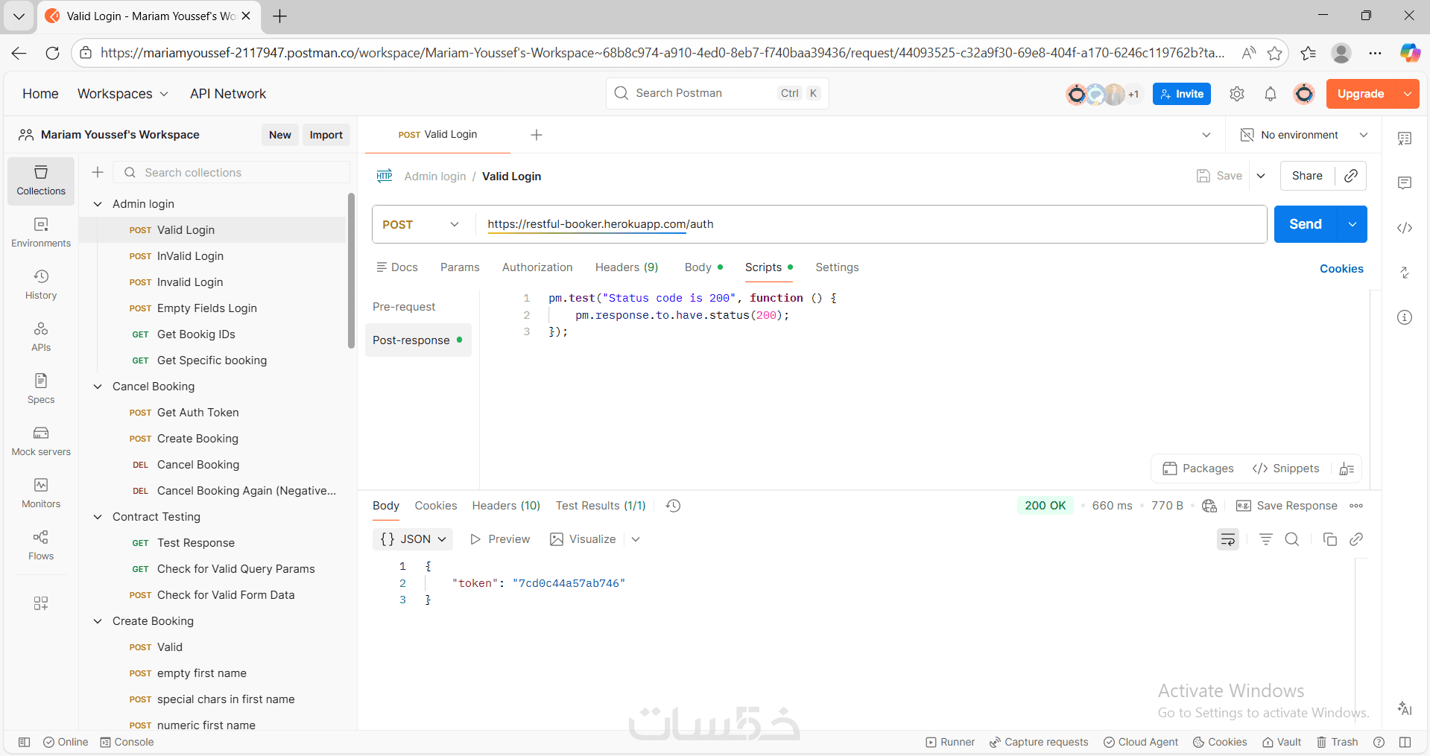Click the Share button
Screen dimensions: 1430x756
pyautogui.click(x=1307, y=176)
